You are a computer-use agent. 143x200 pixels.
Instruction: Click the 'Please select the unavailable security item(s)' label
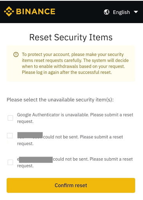60,100
